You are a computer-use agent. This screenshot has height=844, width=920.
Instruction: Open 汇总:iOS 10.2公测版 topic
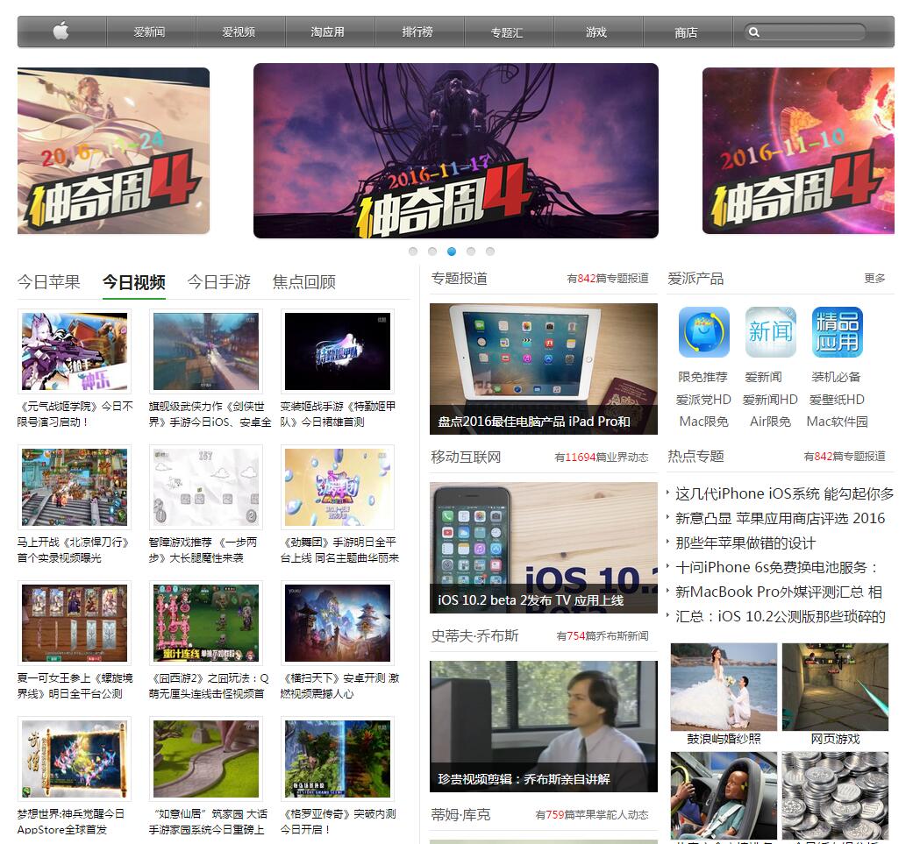[x=781, y=617]
